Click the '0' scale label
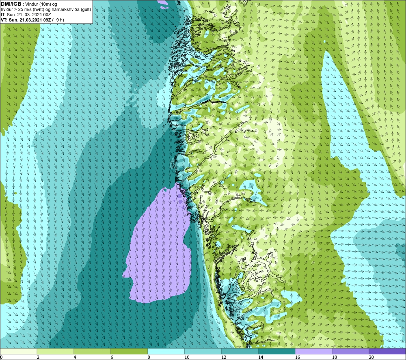Image resolution: width=406 pixels, height=360 pixels. (1, 357)
